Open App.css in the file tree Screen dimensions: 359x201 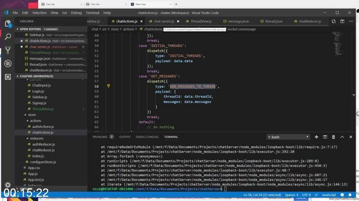(34, 167)
